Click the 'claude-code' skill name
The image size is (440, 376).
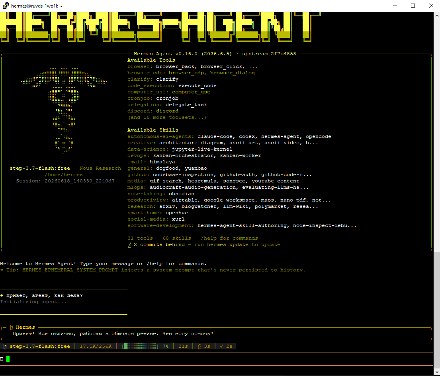215,136
